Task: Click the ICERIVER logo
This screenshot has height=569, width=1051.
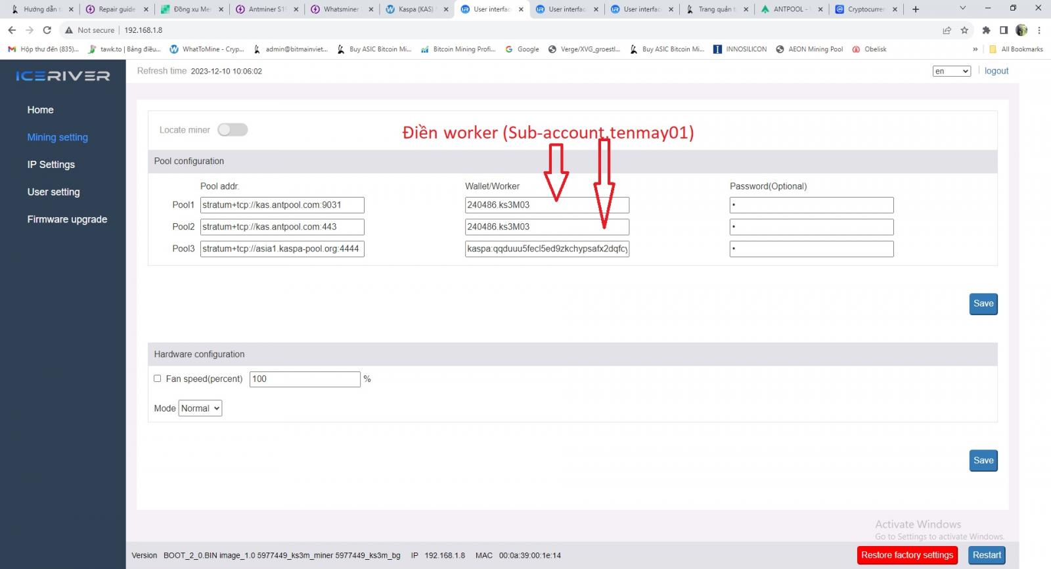Action: [x=63, y=76]
